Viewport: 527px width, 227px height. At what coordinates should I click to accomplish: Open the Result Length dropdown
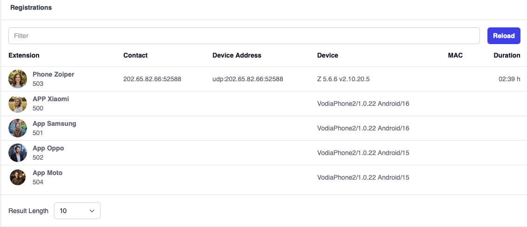77,211
